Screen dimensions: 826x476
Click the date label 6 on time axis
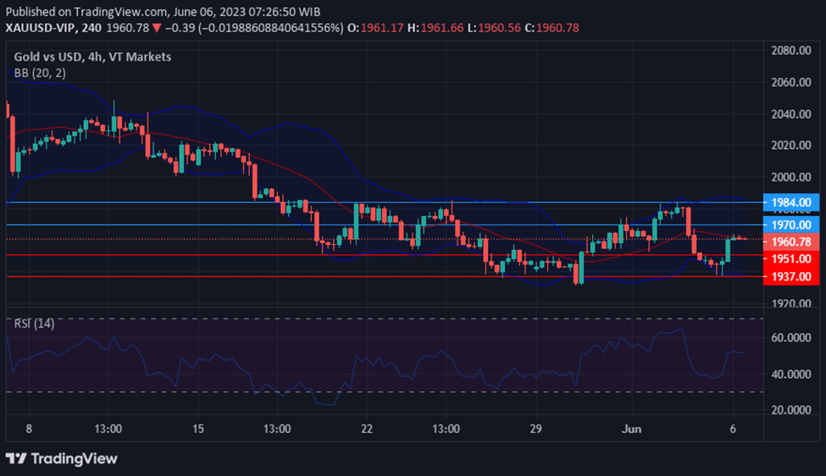(x=733, y=429)
